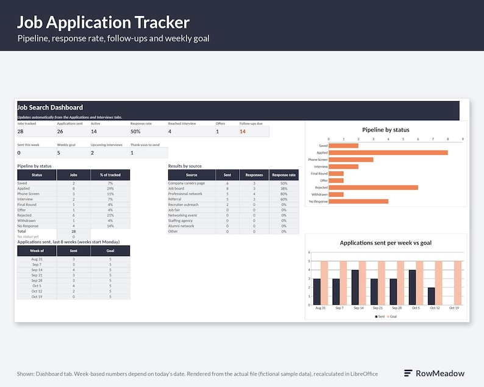Click the Jobs tracked value 28
Screen dimensions: 484x387
pyautogui.click(x=20, y=132)
